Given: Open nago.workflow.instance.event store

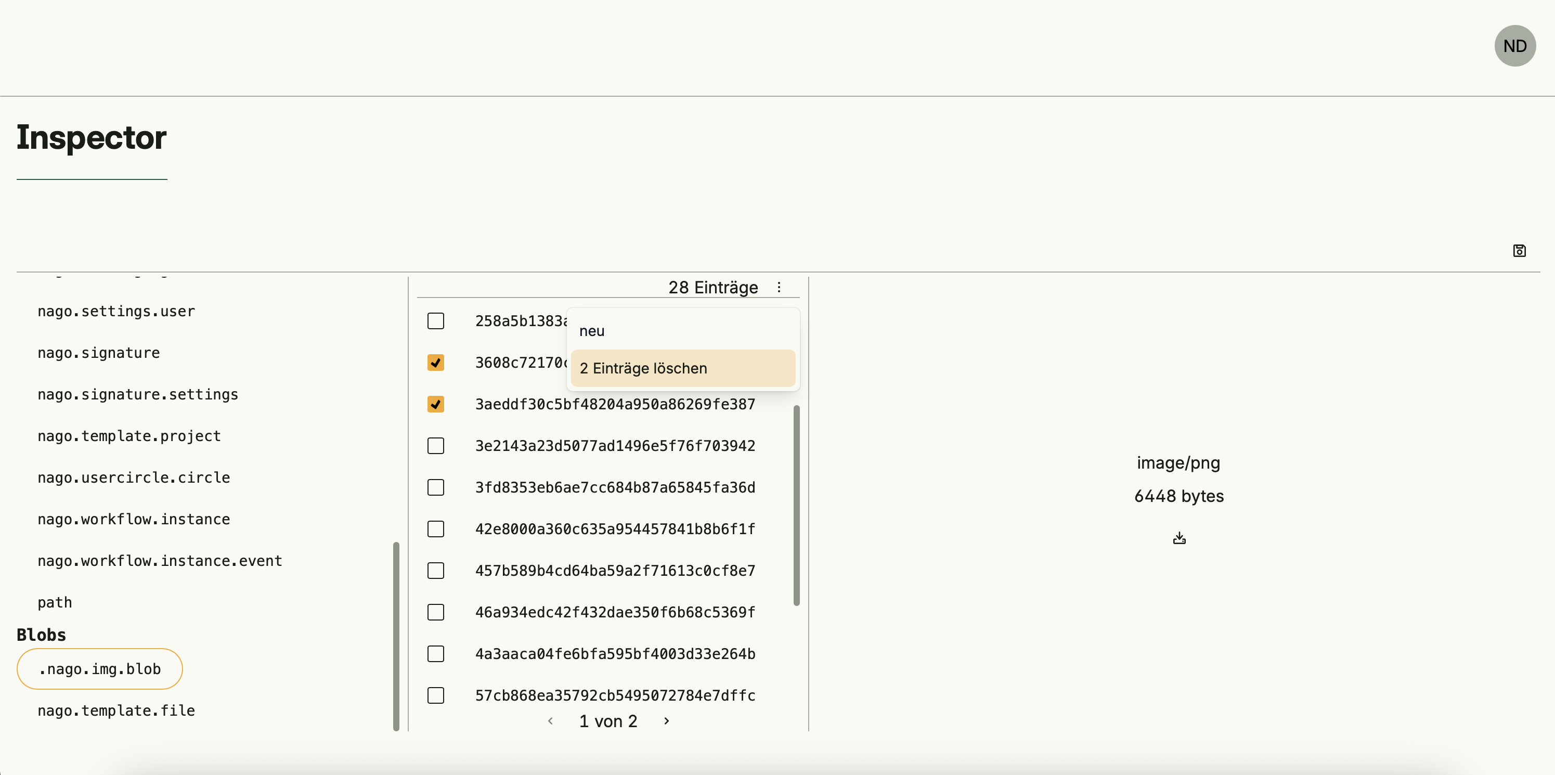Looking at the screenshot, I should [x=159, y=561].
